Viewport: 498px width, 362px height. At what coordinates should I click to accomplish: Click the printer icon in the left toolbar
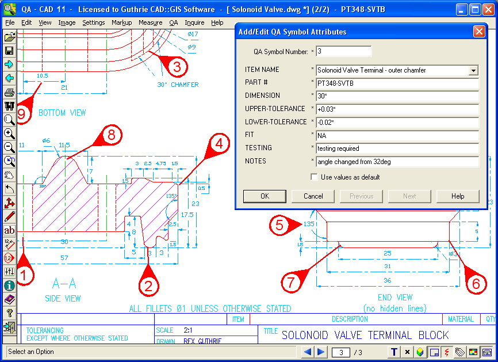[10, 92]
